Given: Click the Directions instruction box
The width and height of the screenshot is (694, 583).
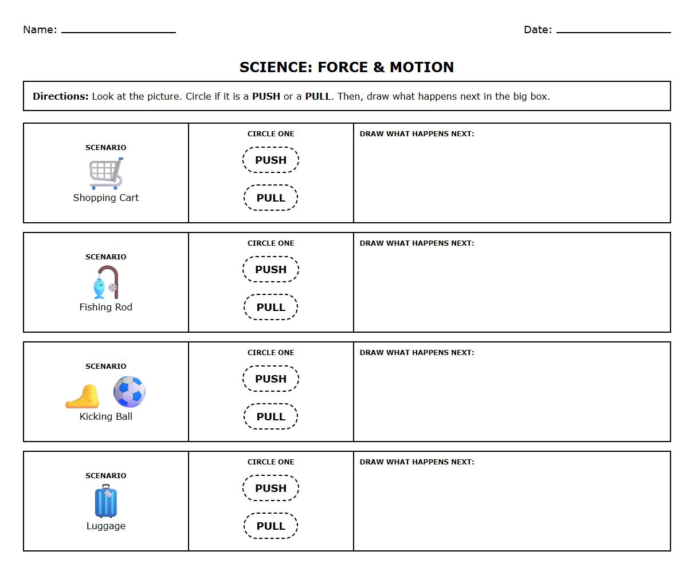Looking at the screenshot, I should tap(346, 96).
